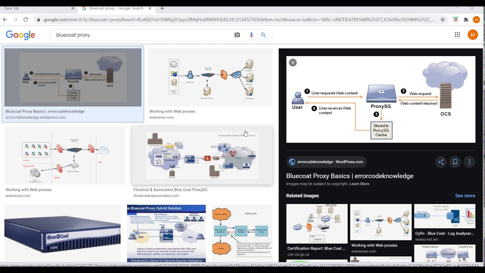Open Bluecoat Proxy Hybrid Solution image

tap(166, 234)
